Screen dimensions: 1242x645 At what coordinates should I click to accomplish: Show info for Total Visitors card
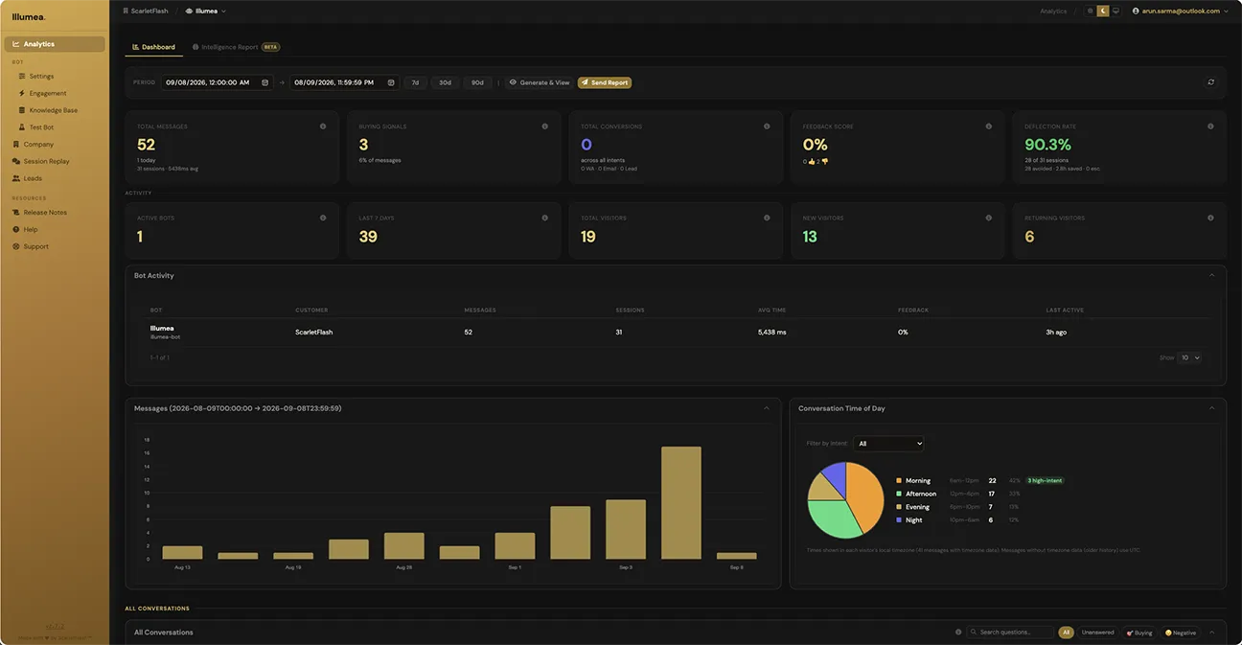[767, 218]
